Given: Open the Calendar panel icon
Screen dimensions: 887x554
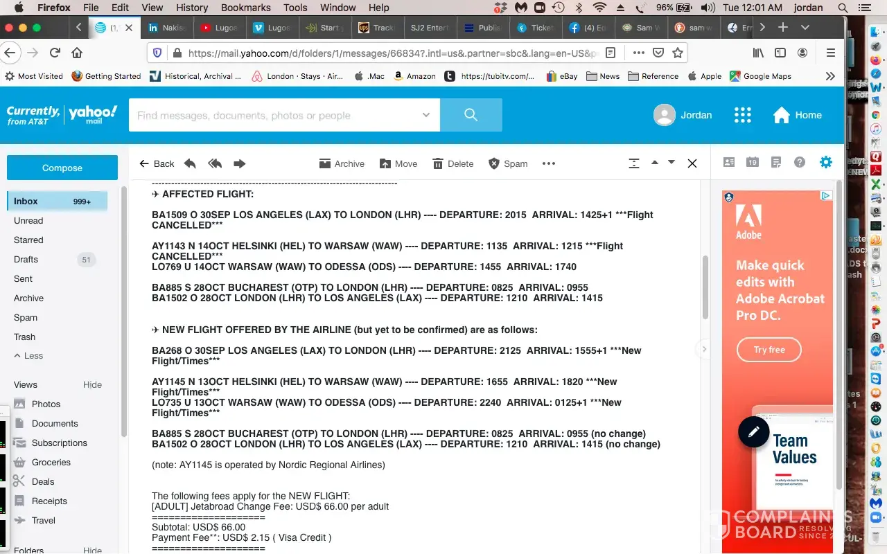Looking at the screenshot, I should [x=753, y=162].
